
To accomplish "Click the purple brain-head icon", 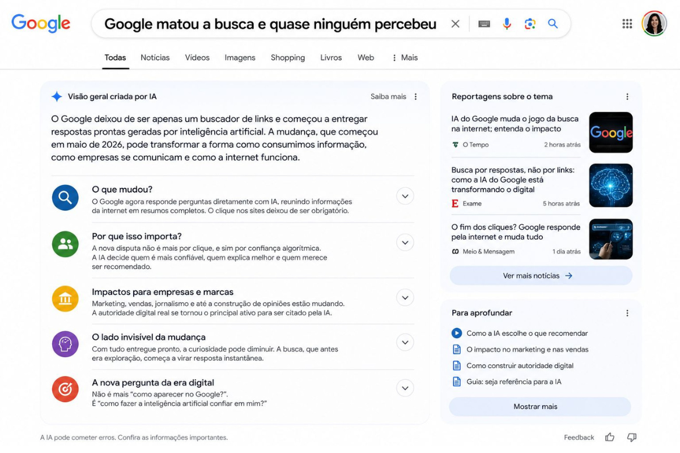I will (x=65, y=344).
